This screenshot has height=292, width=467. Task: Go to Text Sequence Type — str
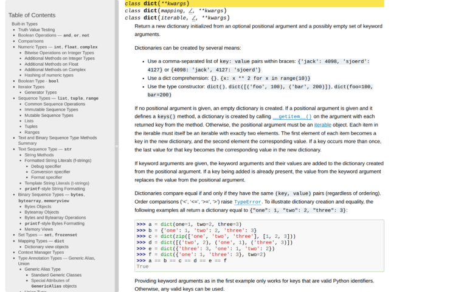(x=44, y=149)
